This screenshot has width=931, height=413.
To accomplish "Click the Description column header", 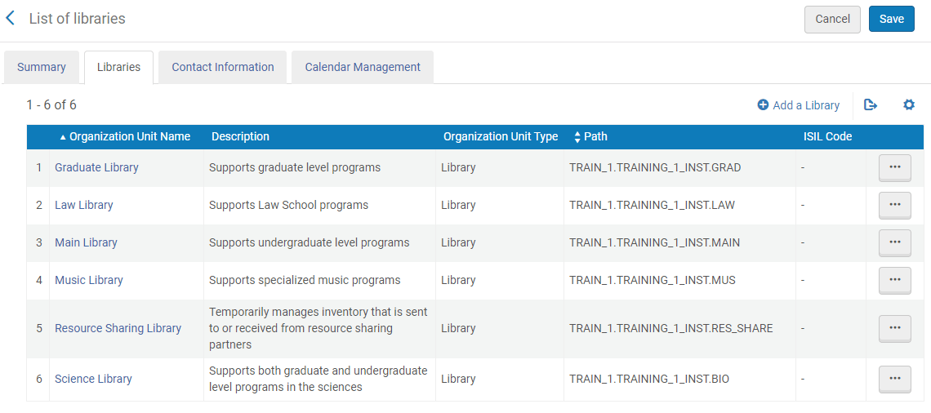I will (240, 136).
